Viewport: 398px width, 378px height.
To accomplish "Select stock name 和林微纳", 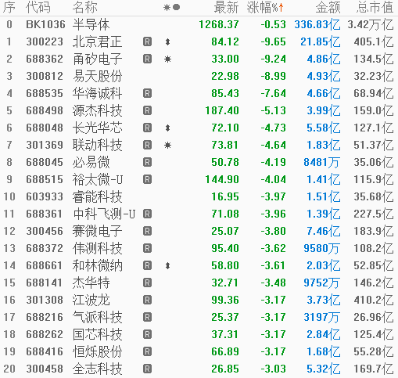I will (97, 265).
